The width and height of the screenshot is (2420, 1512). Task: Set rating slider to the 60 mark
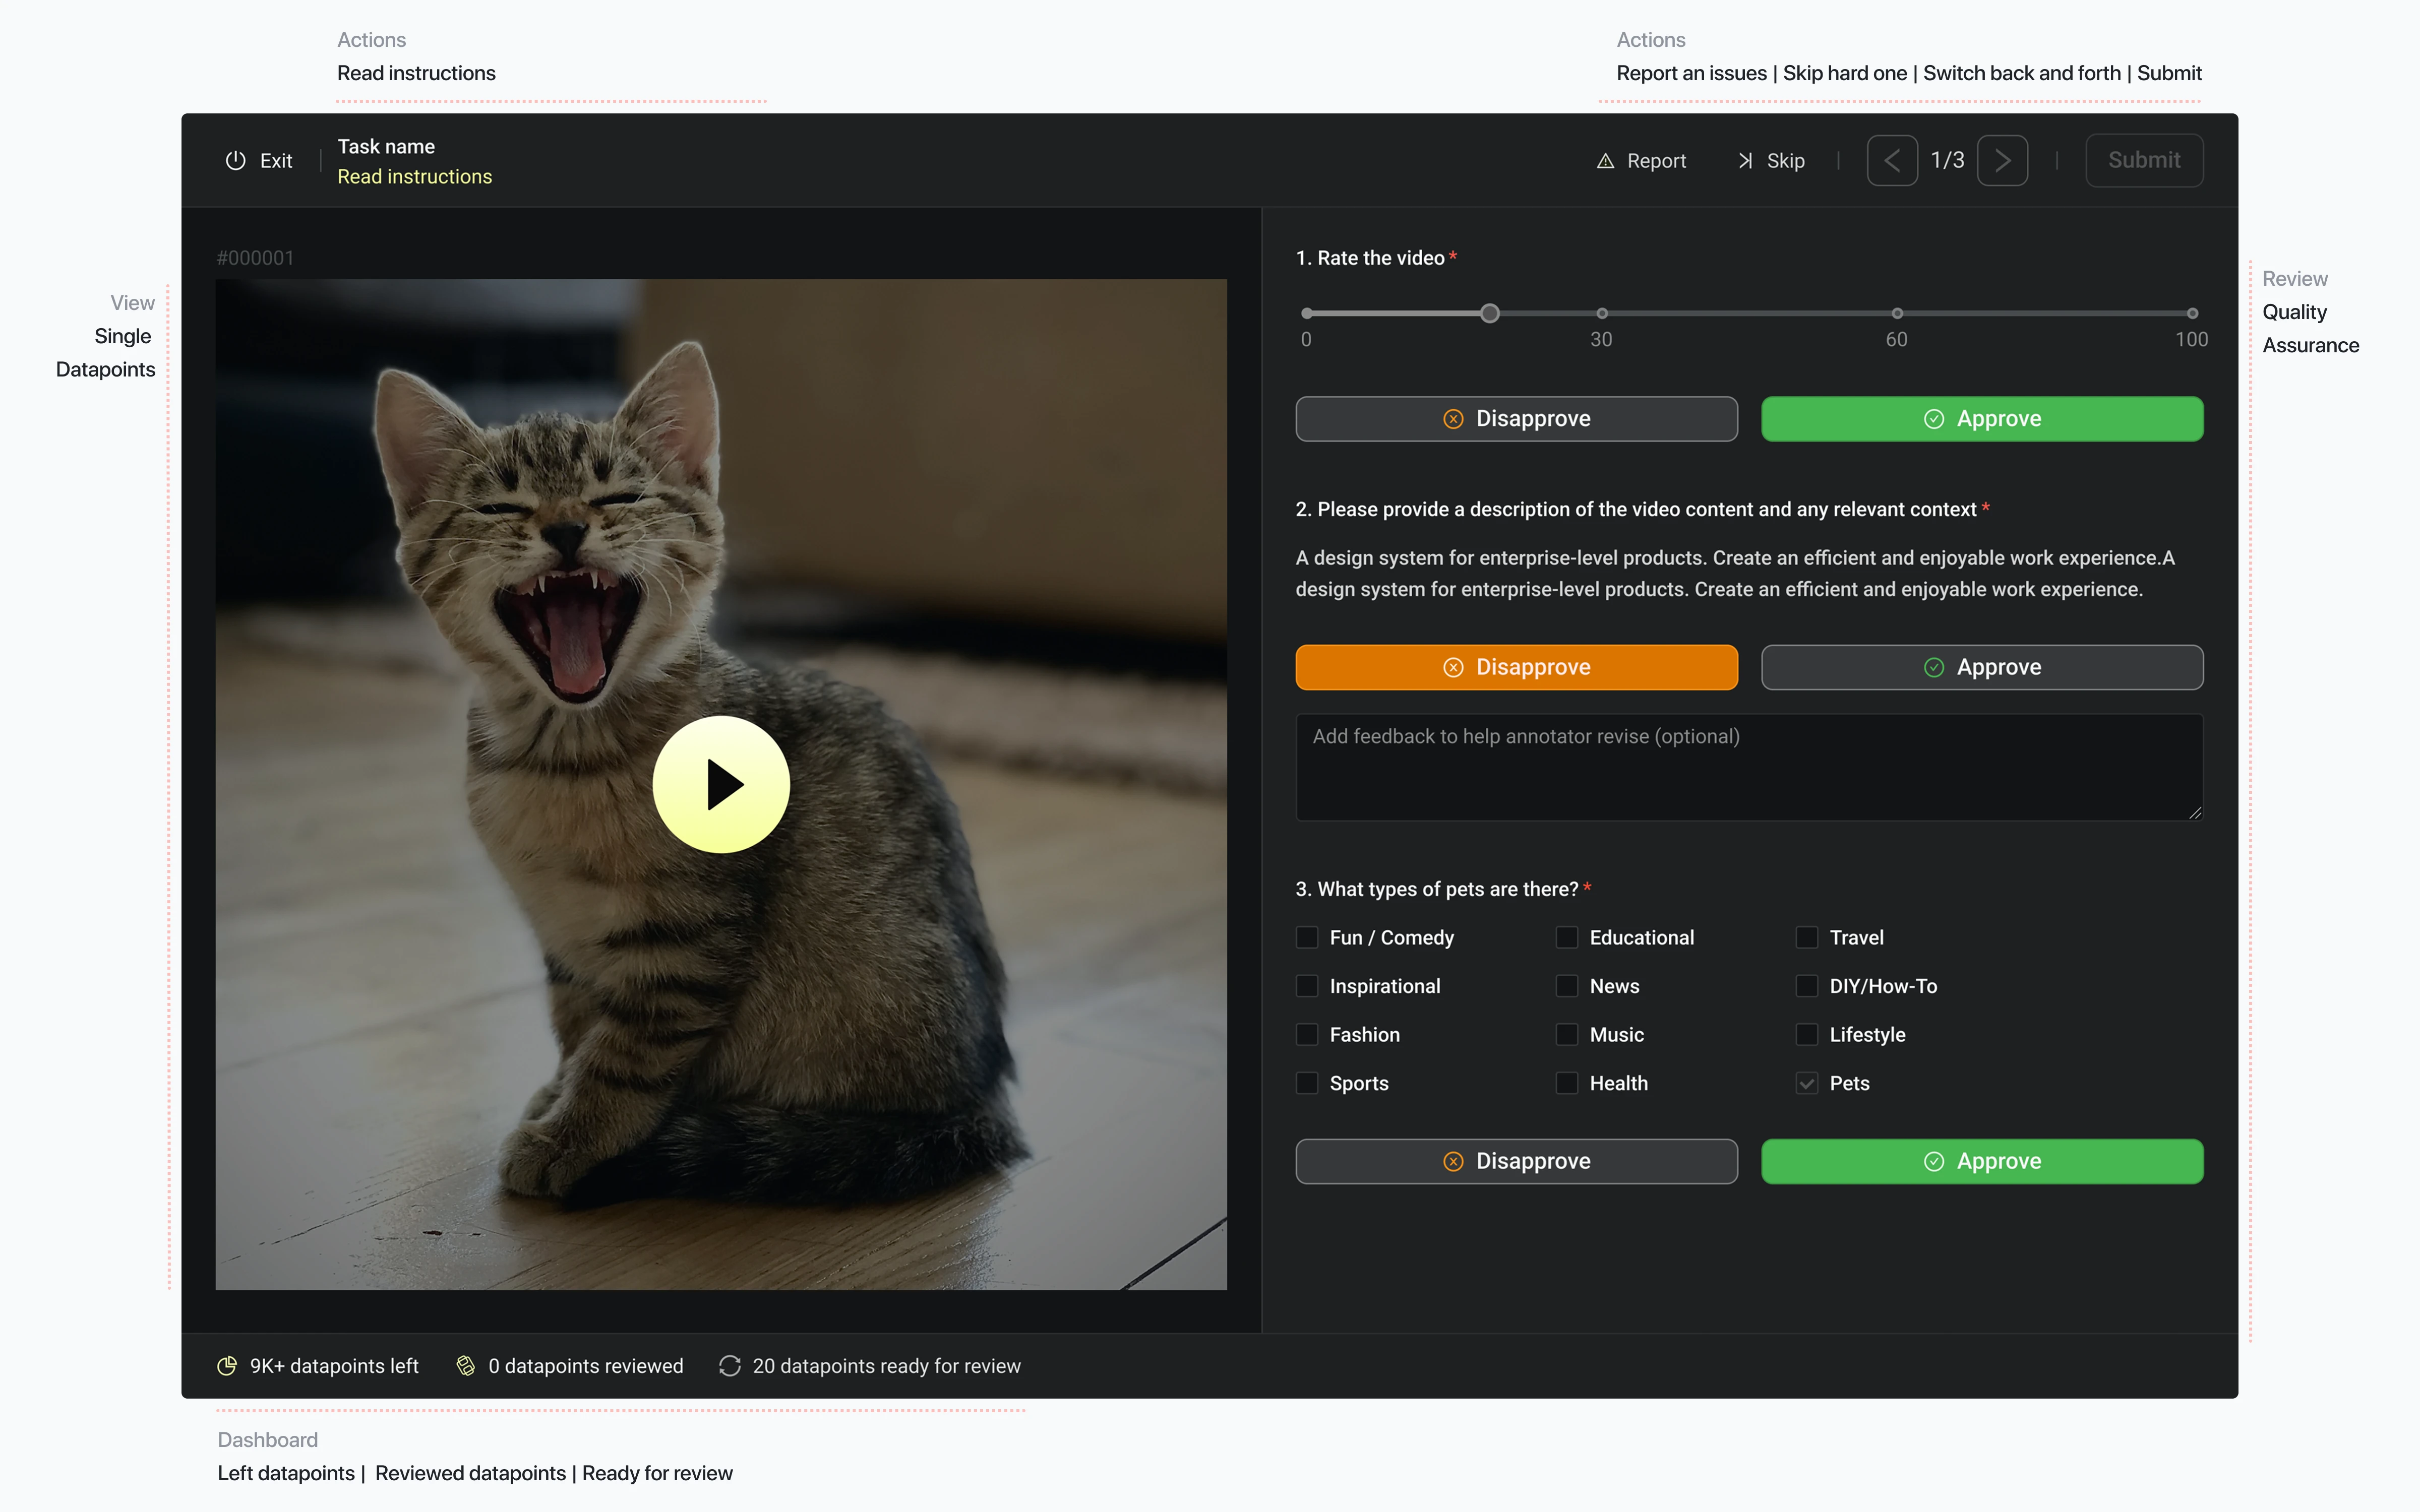pyautogui.click(x=1896, y=313)
